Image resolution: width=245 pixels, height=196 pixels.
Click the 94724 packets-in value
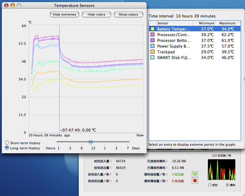pos(121,161)
